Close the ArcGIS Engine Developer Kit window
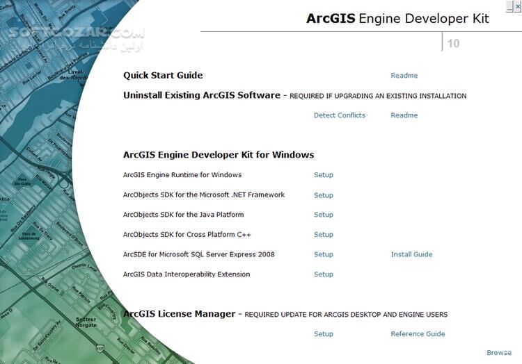The image size is (522, 364). coord(518,6)
